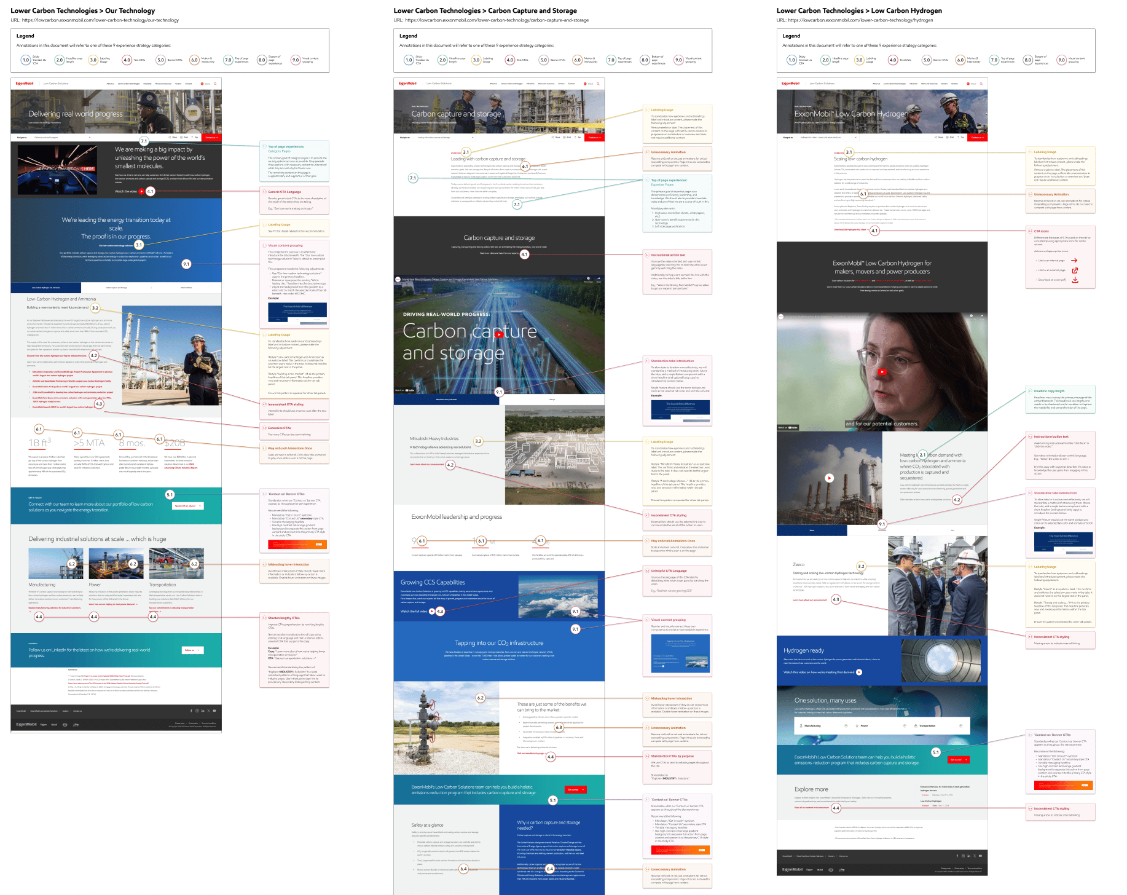The height and width of the screenshot is (895, 1127).
Task: Click the play button on hydrogen plant video
Action: tap(829, 478)
